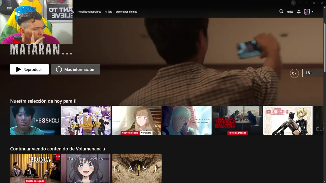Click the partially visible thumbnail after Death Note

pyautogui.click(x=319, y=120)
